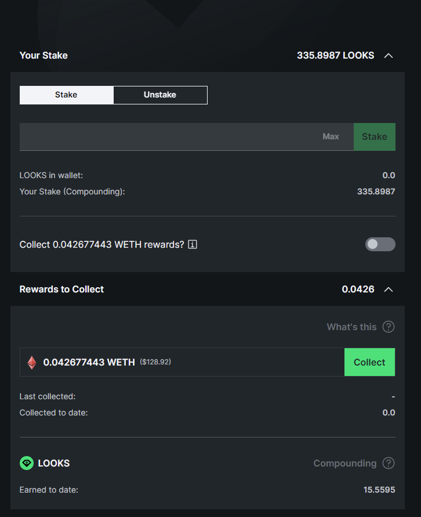Click the green Stake submit button
421x517 pixels.
(x=375, y=136)
